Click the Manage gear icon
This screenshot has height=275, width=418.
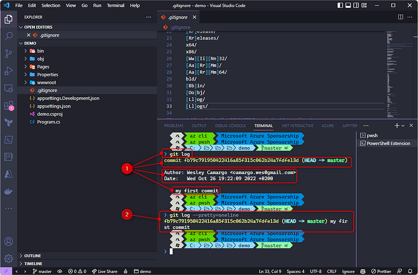8,258
